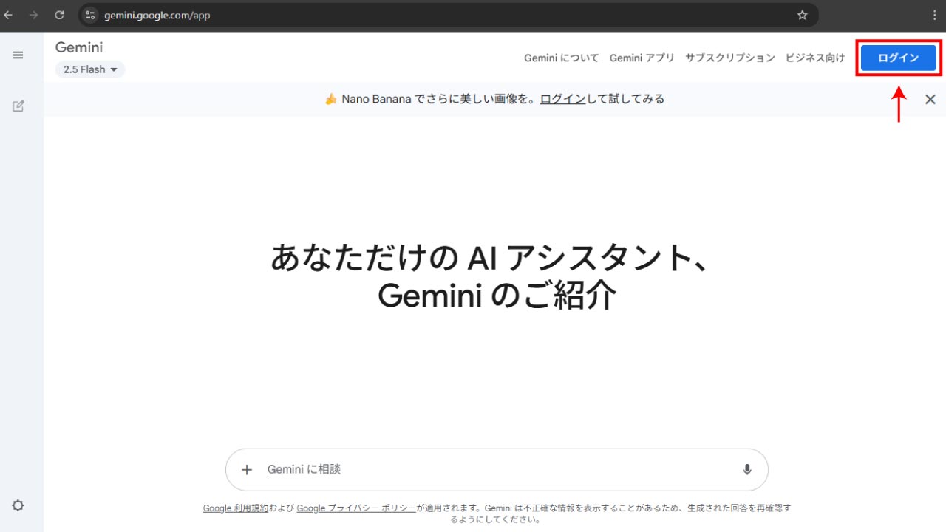Click ログイン link in Nano Banana banner
Image resolution: width=946 pixels, height=532 pixels.
pyautogui.click(x=563, y=99)
